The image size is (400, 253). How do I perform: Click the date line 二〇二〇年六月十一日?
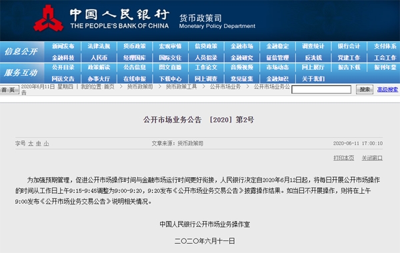pos(205,241)
